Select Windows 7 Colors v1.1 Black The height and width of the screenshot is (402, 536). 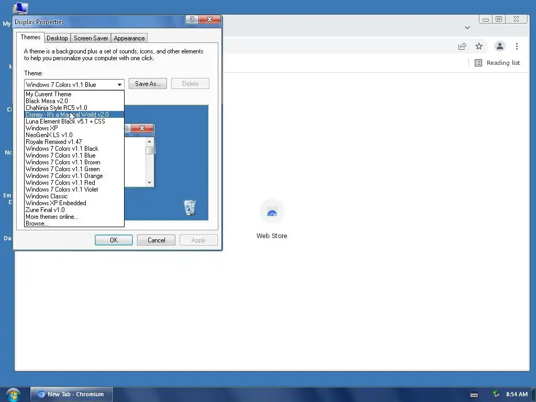click(x=74, y=149)
